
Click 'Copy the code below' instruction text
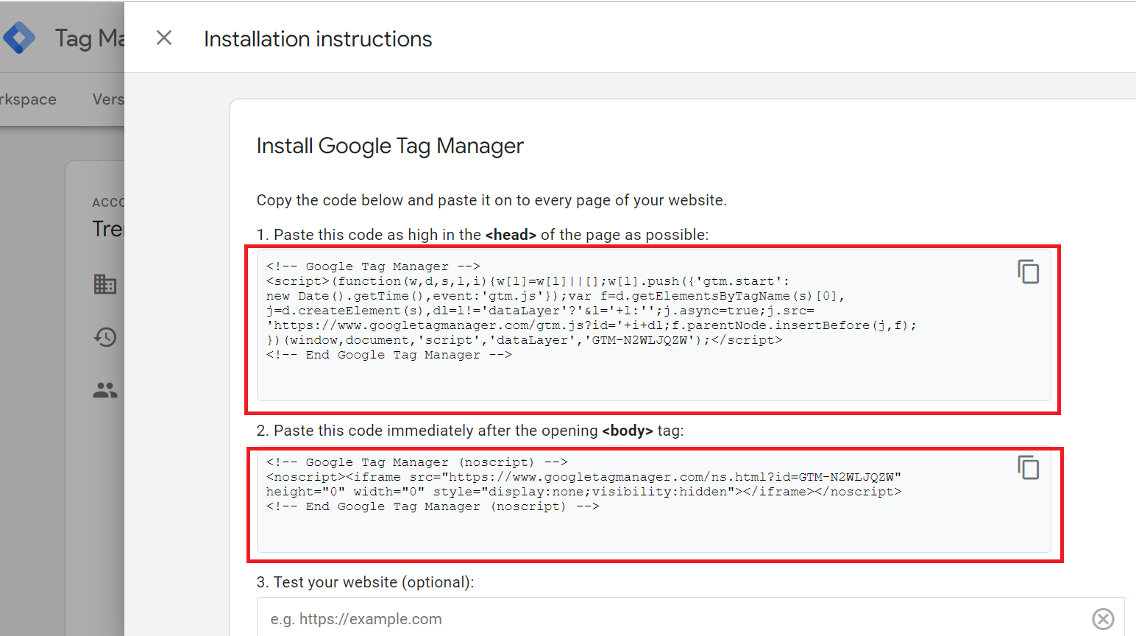[x=491, y=200]
